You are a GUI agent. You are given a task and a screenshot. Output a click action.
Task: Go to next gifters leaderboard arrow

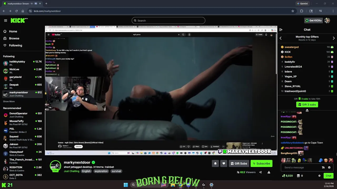(334, 38)
